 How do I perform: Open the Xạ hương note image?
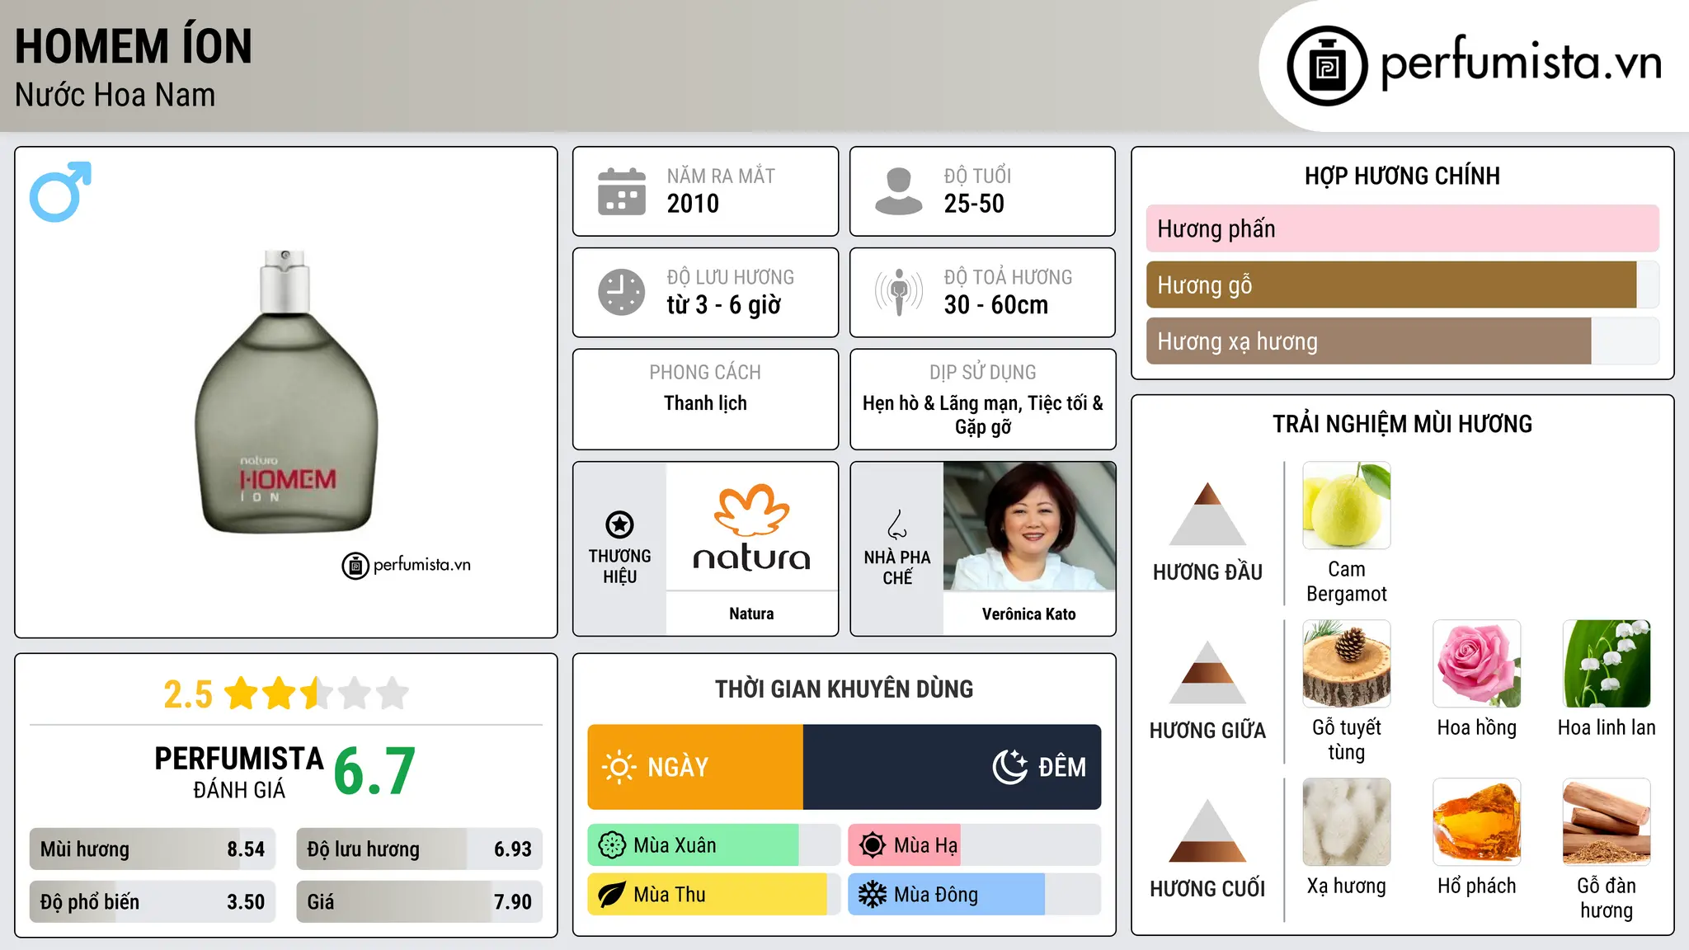1347,822
